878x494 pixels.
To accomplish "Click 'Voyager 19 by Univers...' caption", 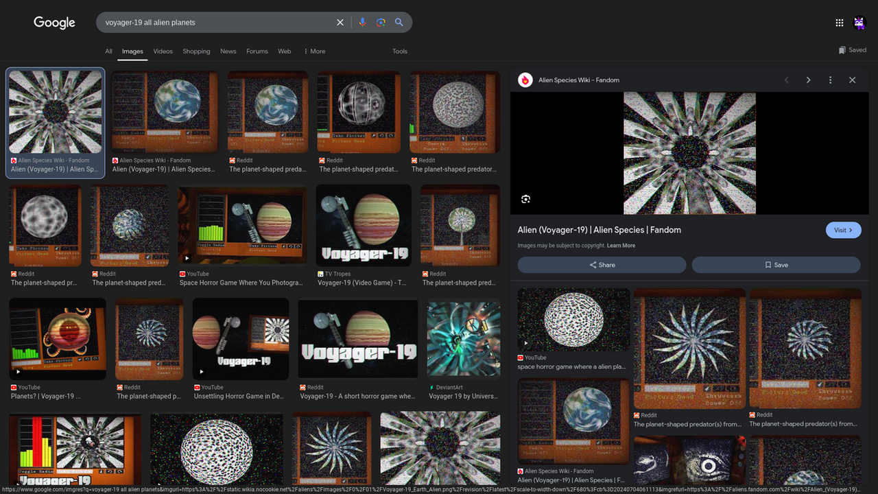I will click(x=463, y=397).
